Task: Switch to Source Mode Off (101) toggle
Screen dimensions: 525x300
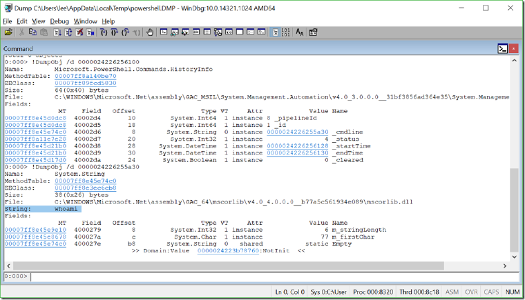Action: pos(285,32)
